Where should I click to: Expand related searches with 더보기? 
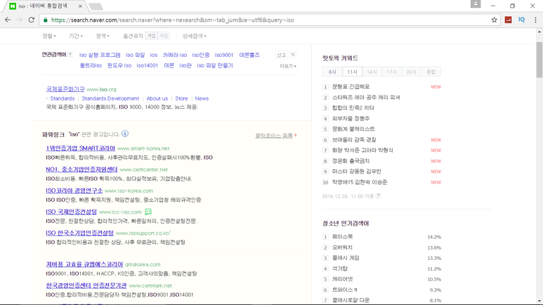288,66
